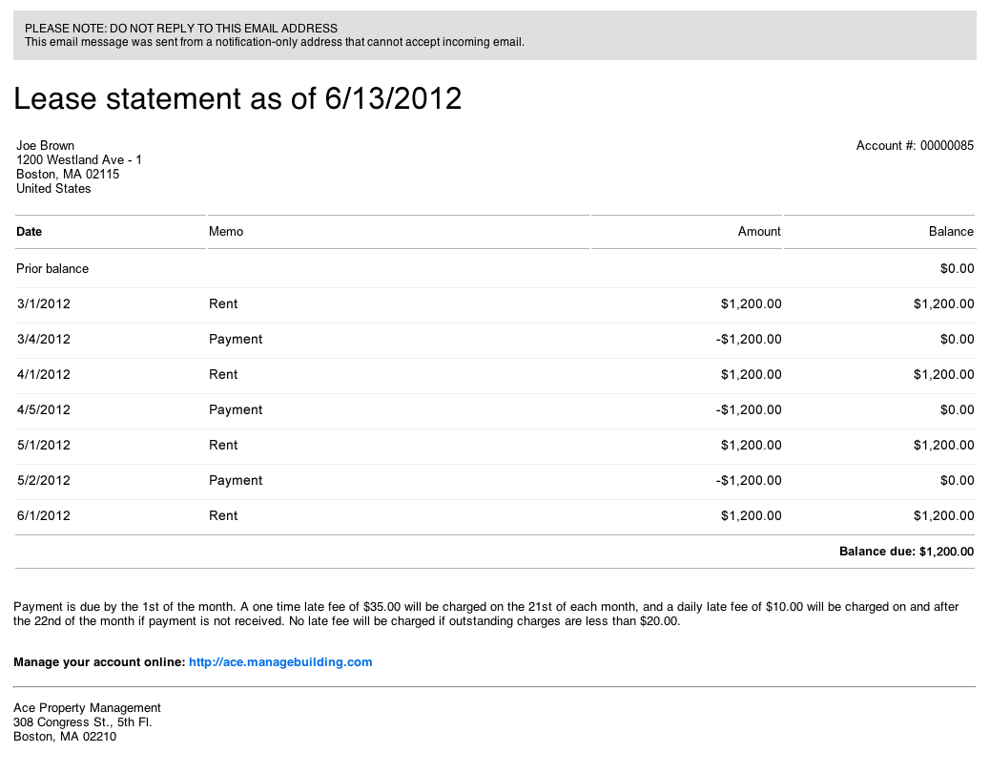Open the ace.managebuilding.com link
Image resolution: width=990 pixels, height=773 pixels.
[280, 661]
